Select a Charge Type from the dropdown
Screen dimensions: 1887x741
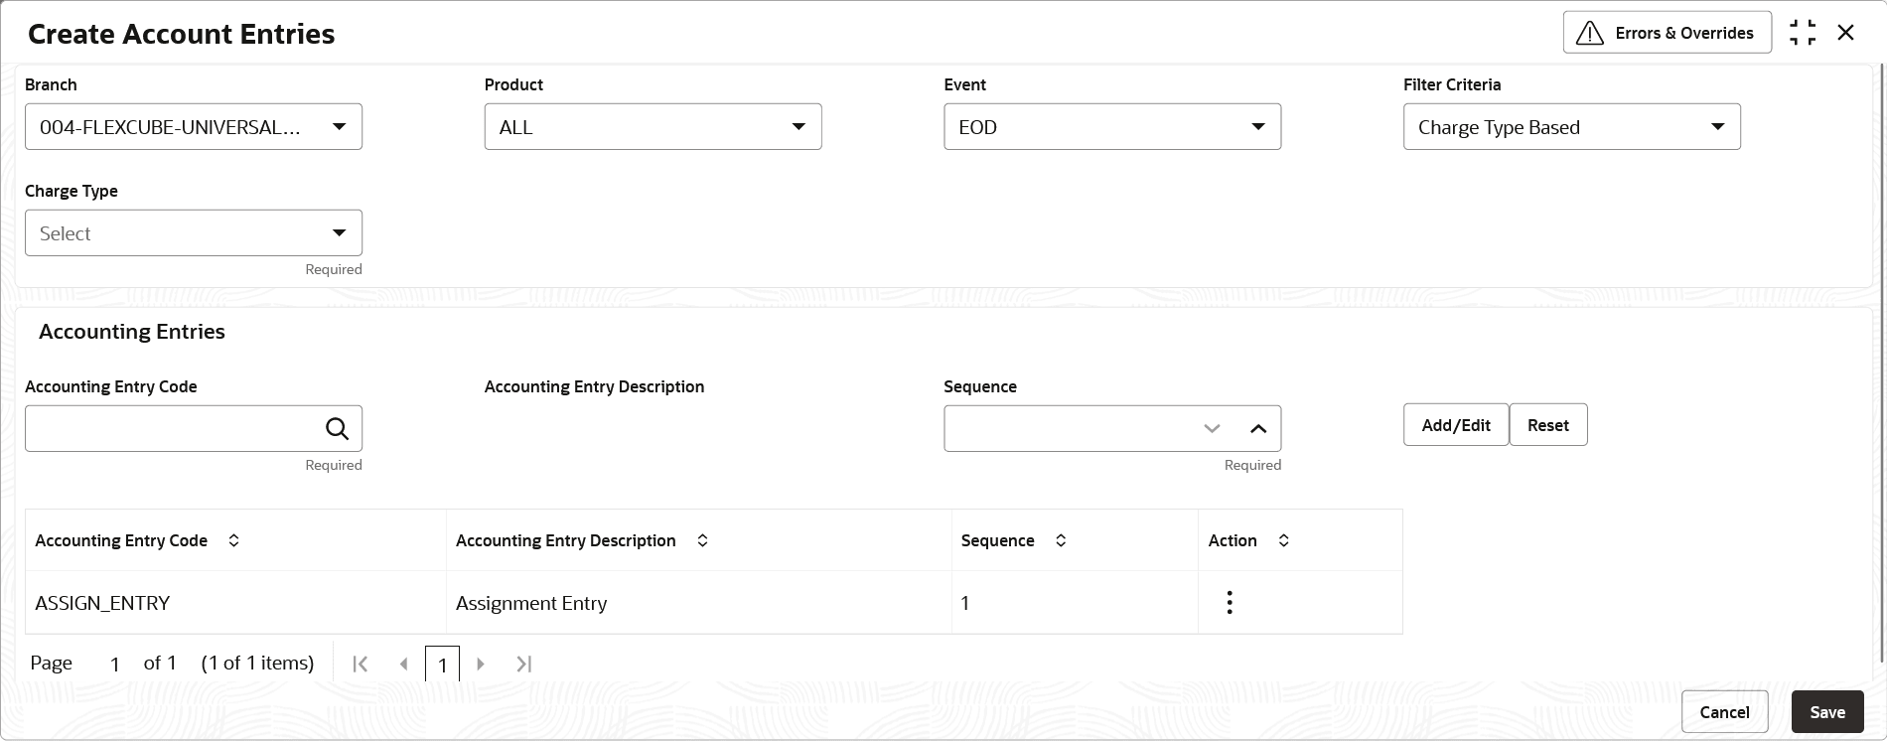click(339, 233)
